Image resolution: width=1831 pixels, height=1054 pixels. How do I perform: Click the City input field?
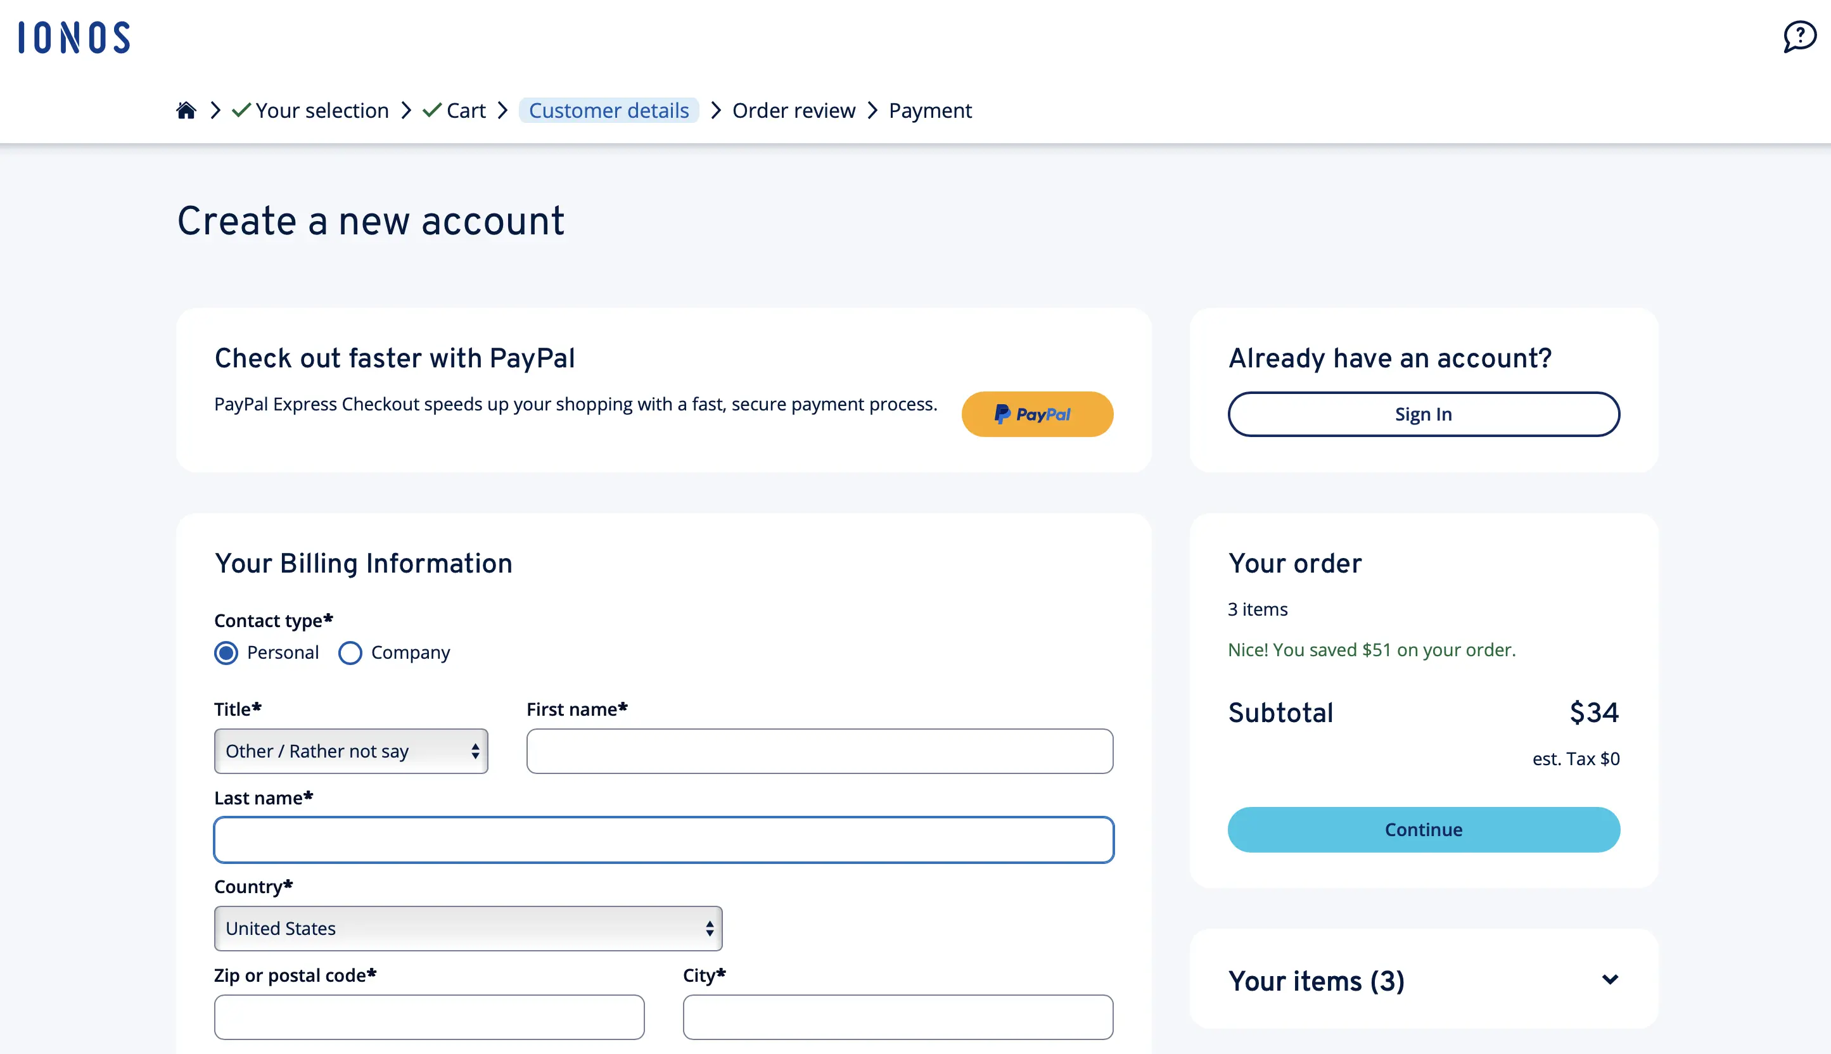click(898, 1017)
